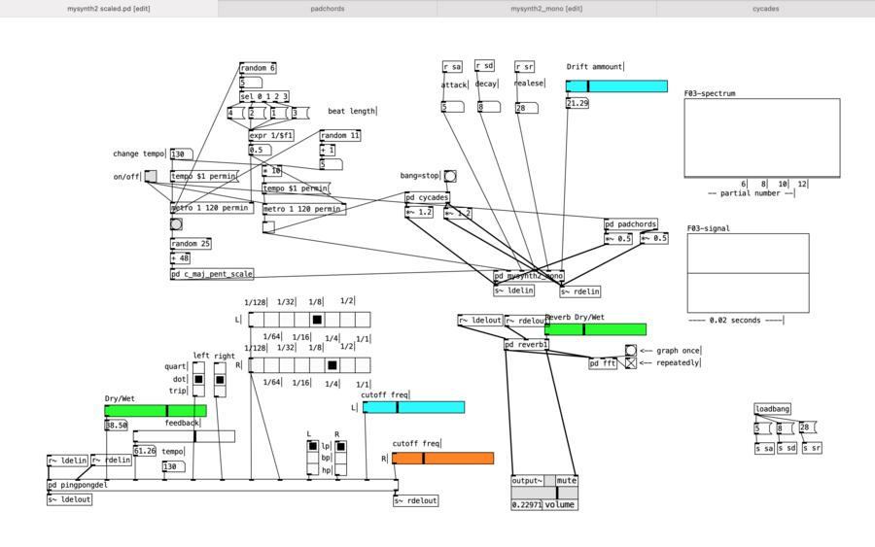The width and height of the screenshot is (875, 547).
Task: Click the Drift amount cyan slider
Action: click(616, 86)
